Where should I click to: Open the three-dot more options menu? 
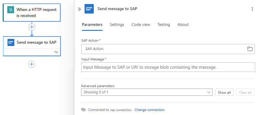pos(252,9)
